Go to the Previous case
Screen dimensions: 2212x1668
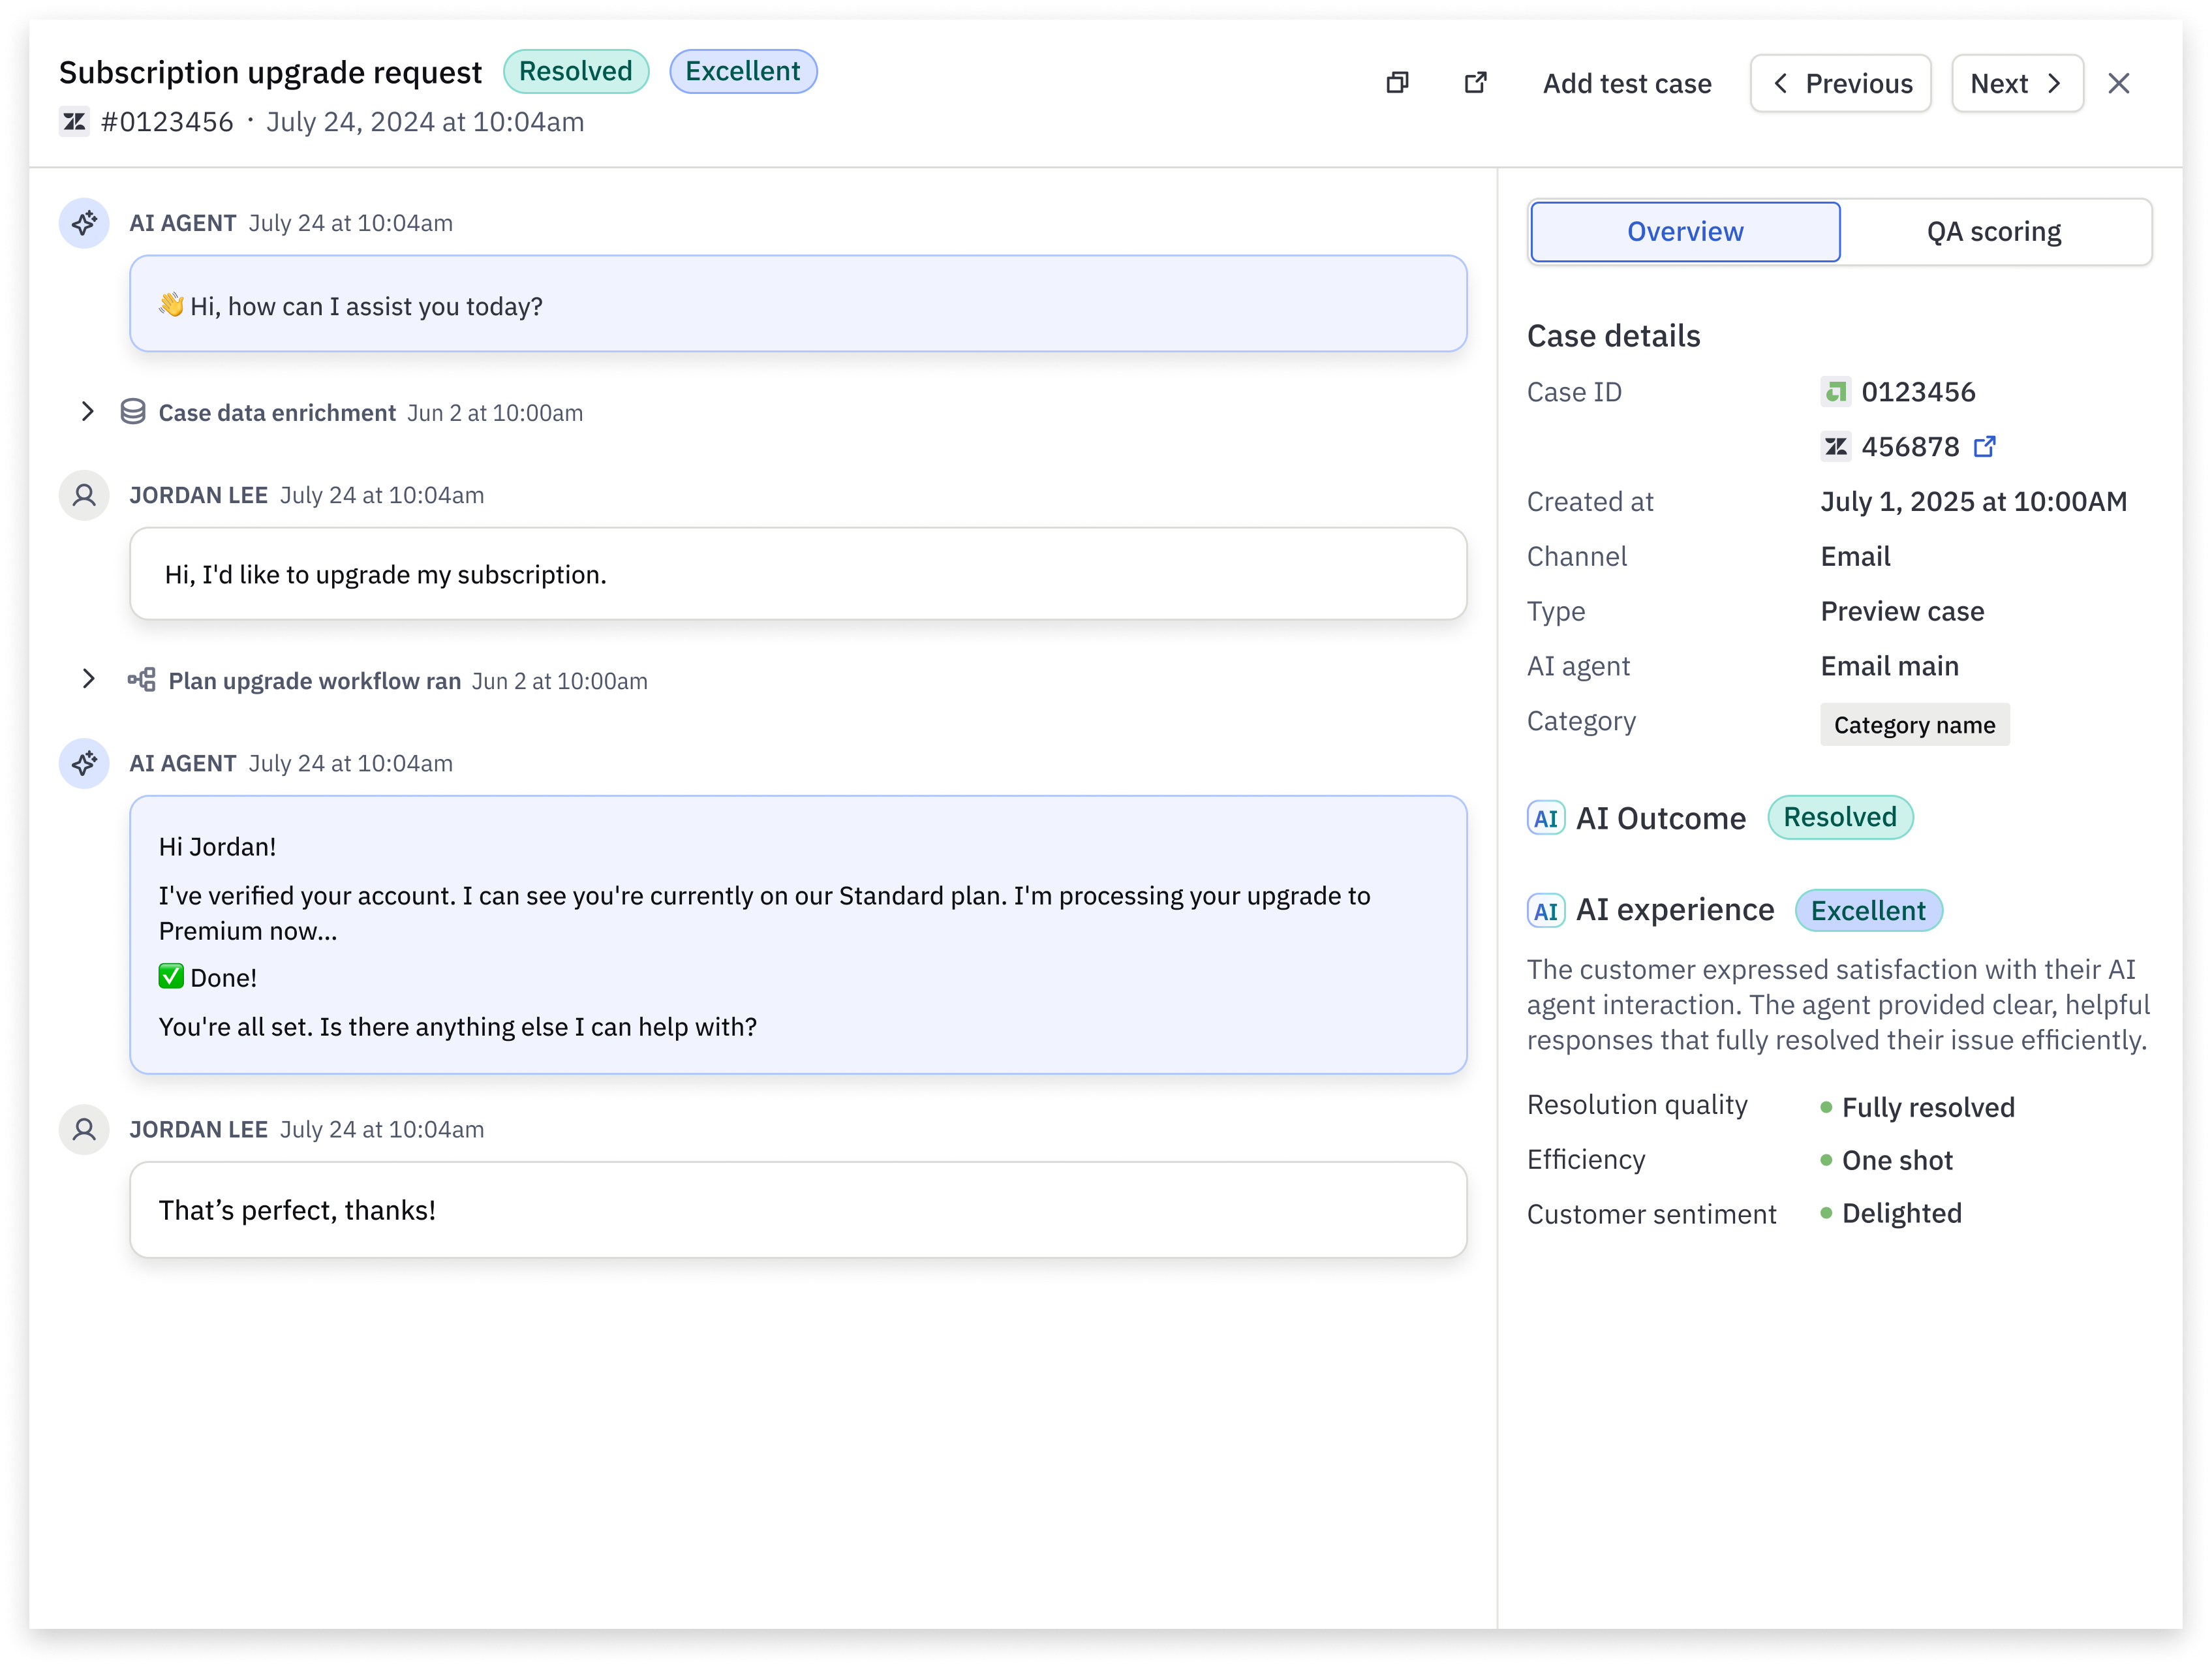(1841, 83)
